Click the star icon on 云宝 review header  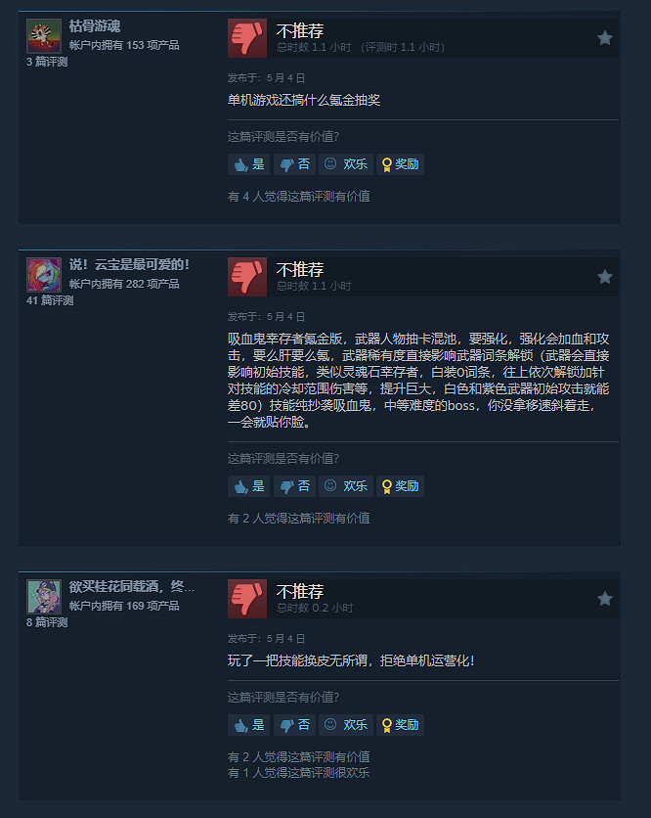pyautogui.click(x=605, y=277)
